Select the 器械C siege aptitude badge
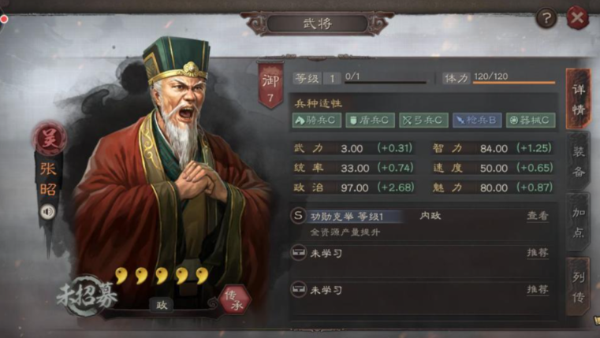 [531, 120]
